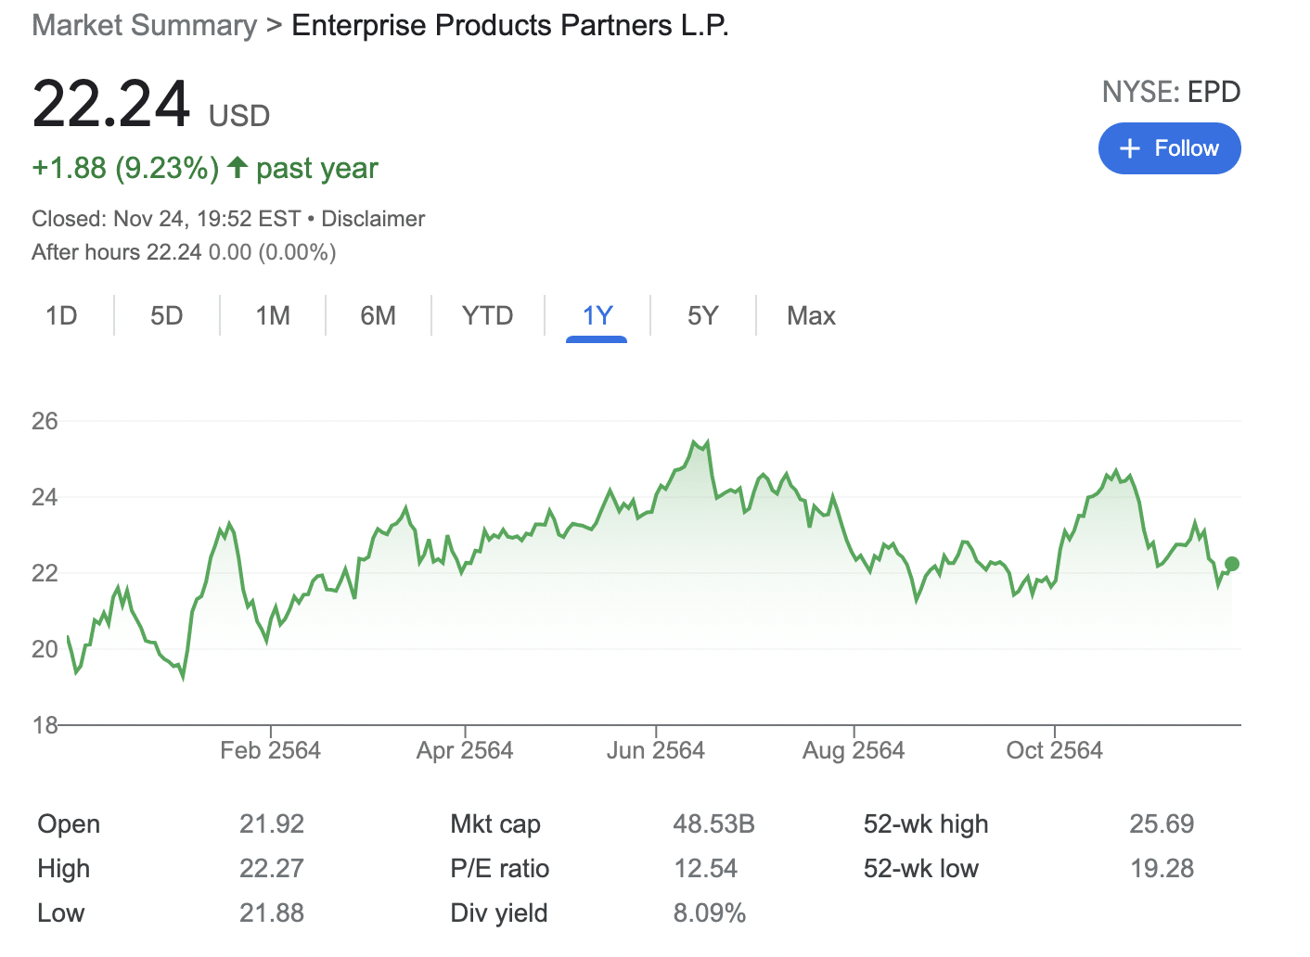Click the 22.24 USD price value

coord(150,104)
